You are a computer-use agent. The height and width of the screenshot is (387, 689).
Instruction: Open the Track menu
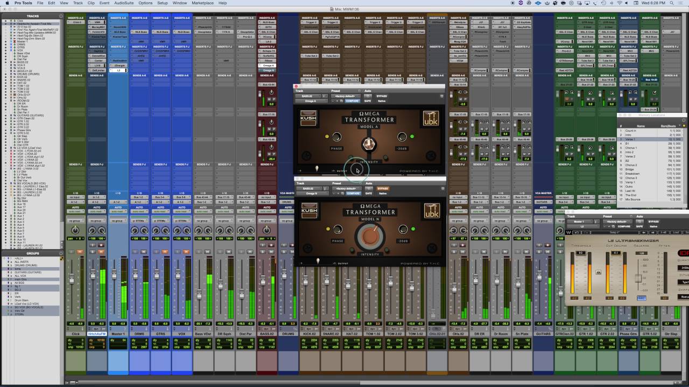point(78,3)
